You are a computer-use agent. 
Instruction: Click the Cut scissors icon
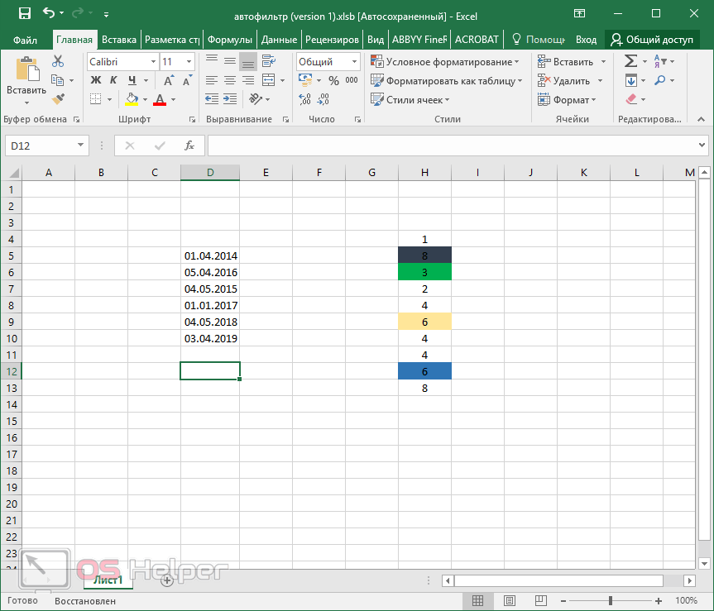[58, 62]
